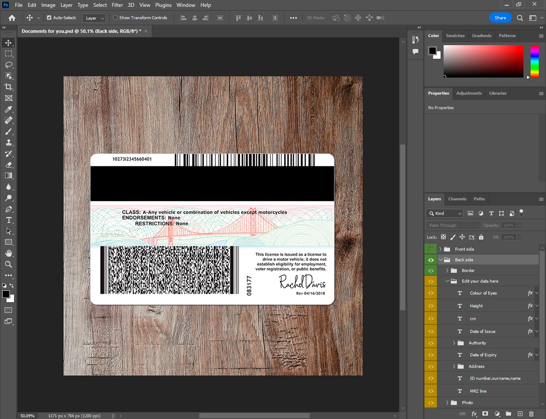Choose the Eraser tool
Image resolution: width=546 pixels, height=419 pixels.
pos(9,165)
